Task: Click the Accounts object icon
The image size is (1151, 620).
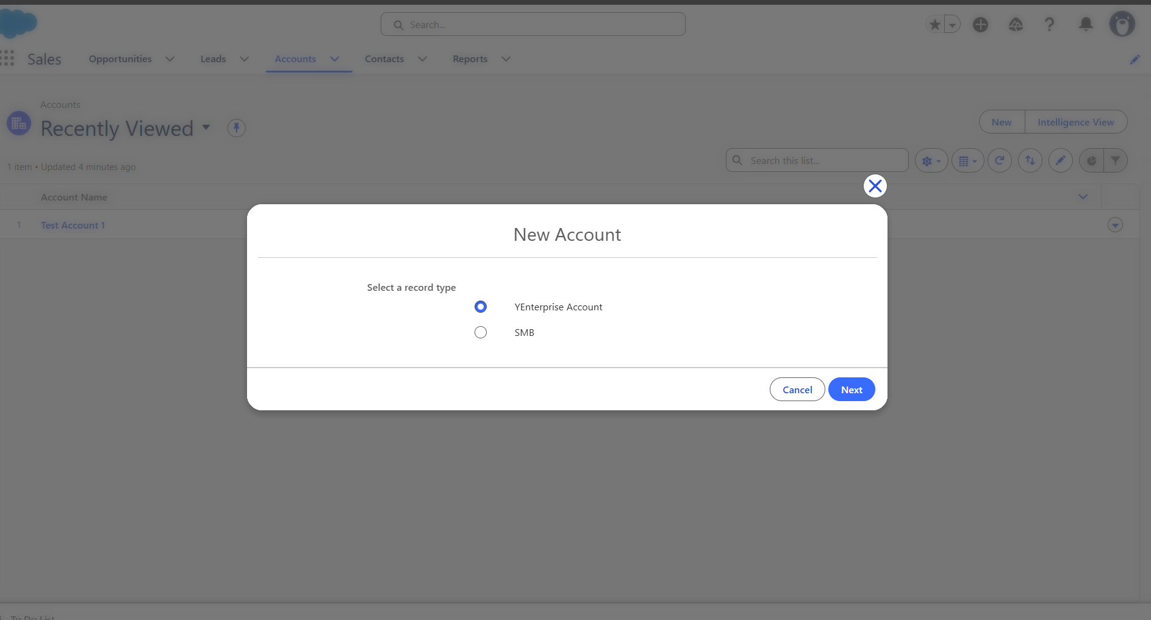Action: coord(19,123)
